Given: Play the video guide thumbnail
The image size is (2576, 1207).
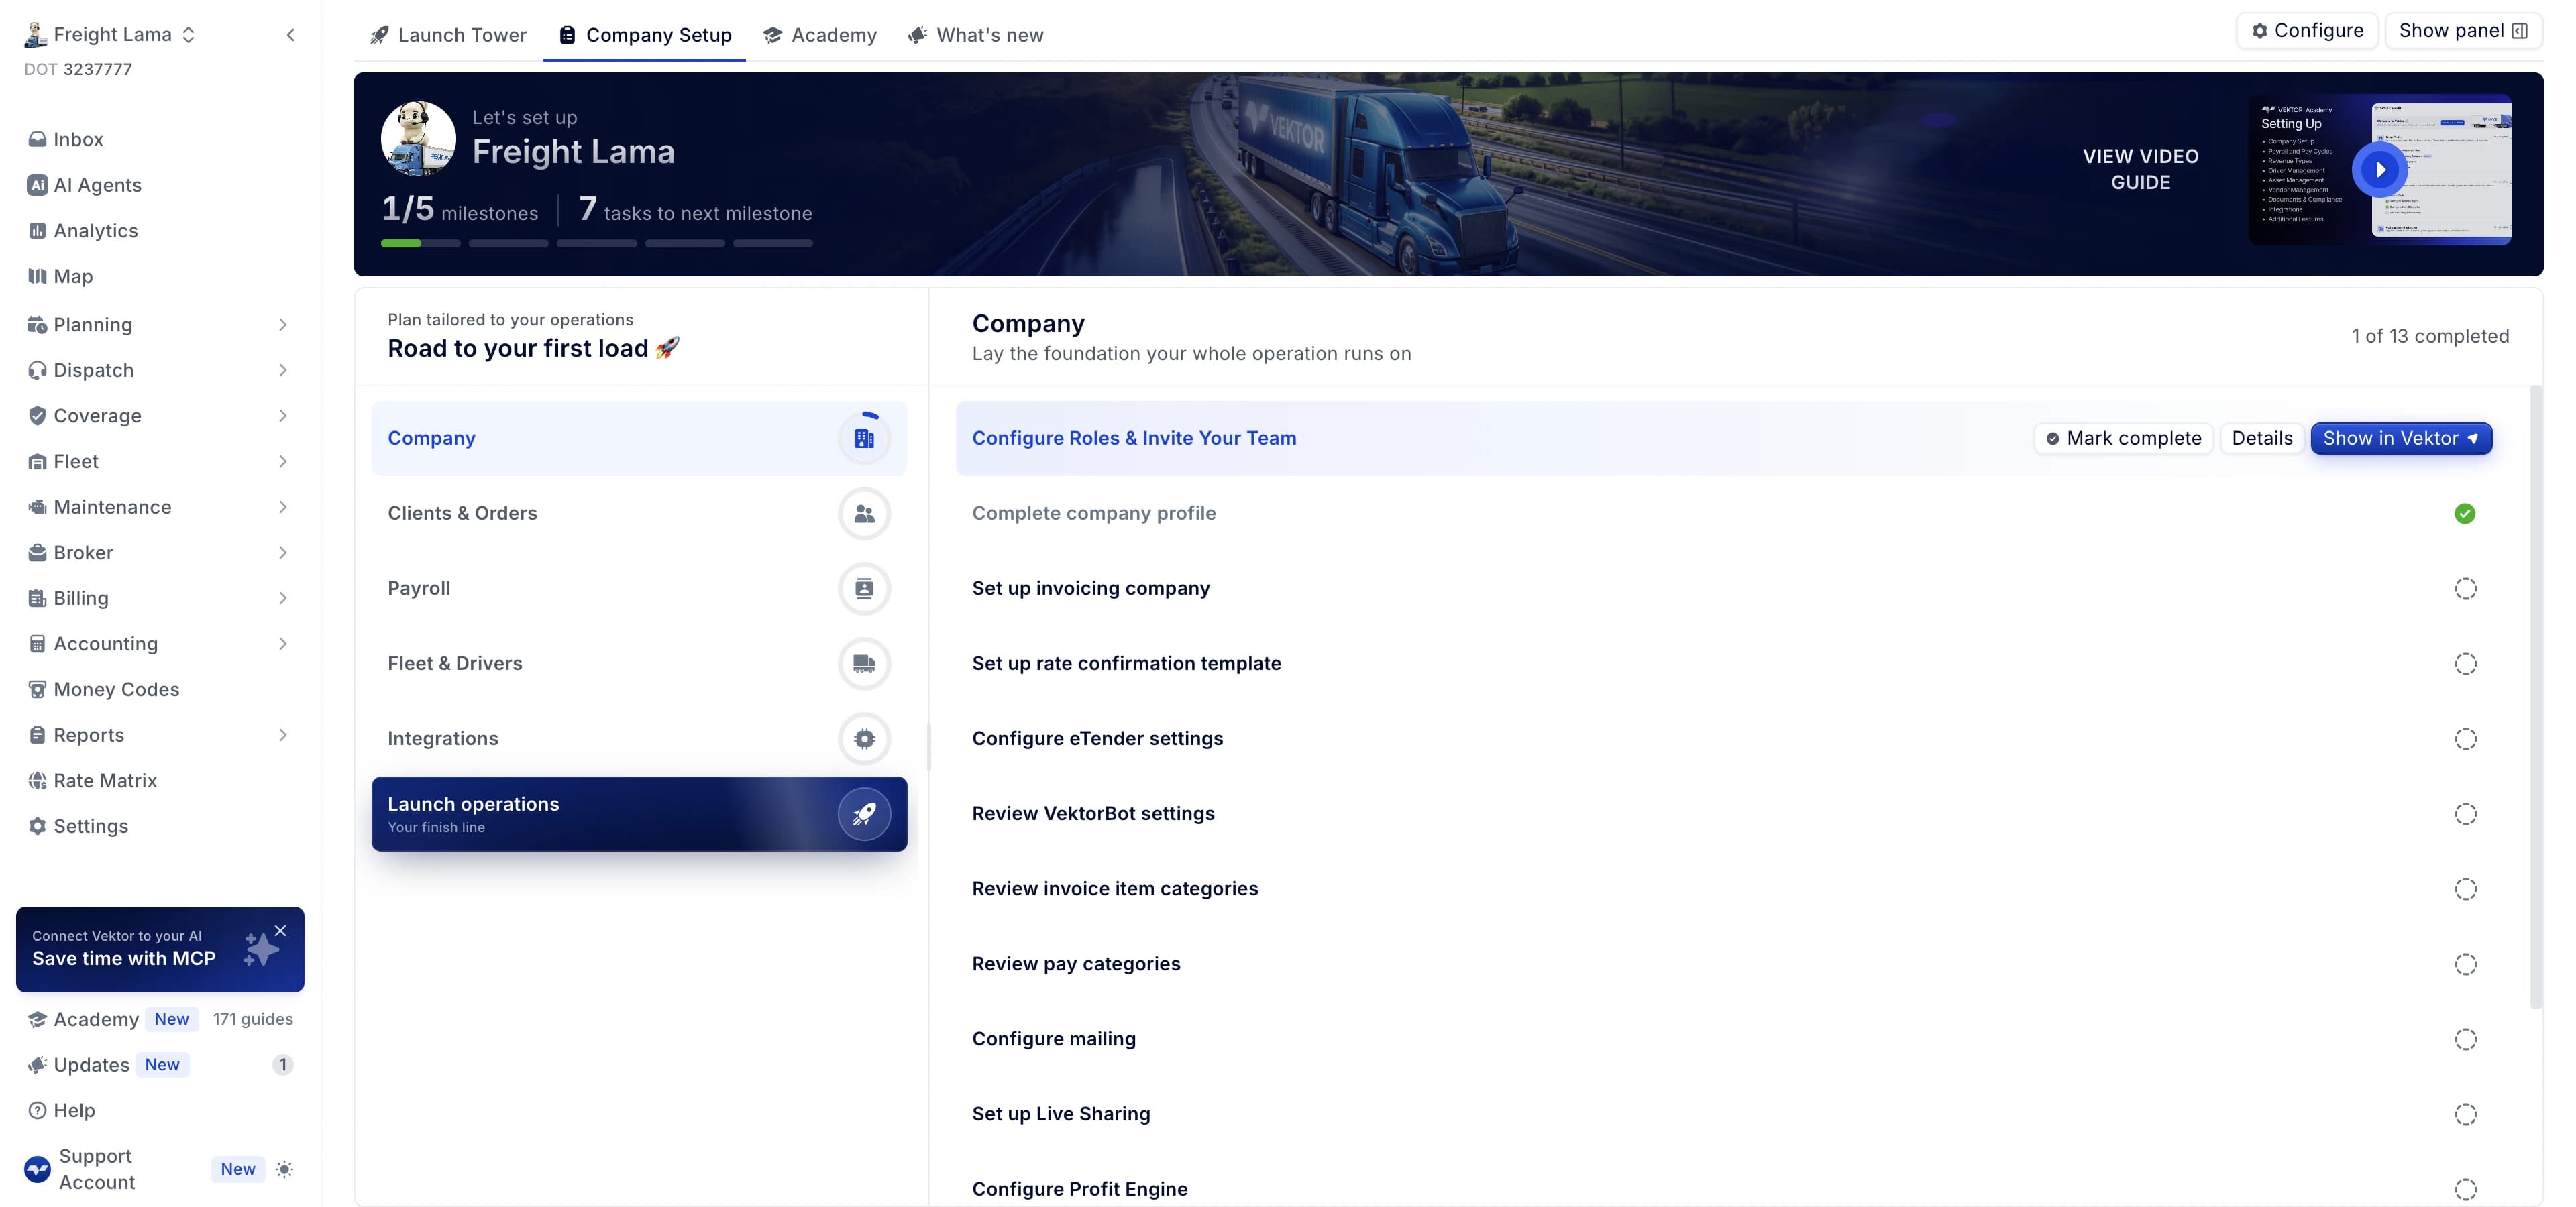Looking at the screenshot, I should [2379, 170].
